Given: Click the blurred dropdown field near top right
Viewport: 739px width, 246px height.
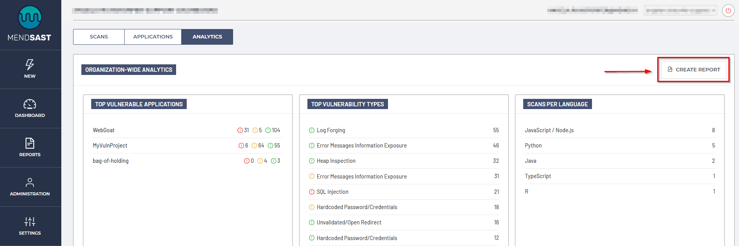Looking at the screenshot, I should coord(680,11).
